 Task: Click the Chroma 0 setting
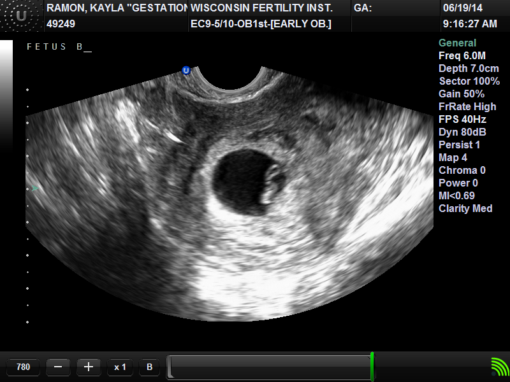click(x=462, y=170)
